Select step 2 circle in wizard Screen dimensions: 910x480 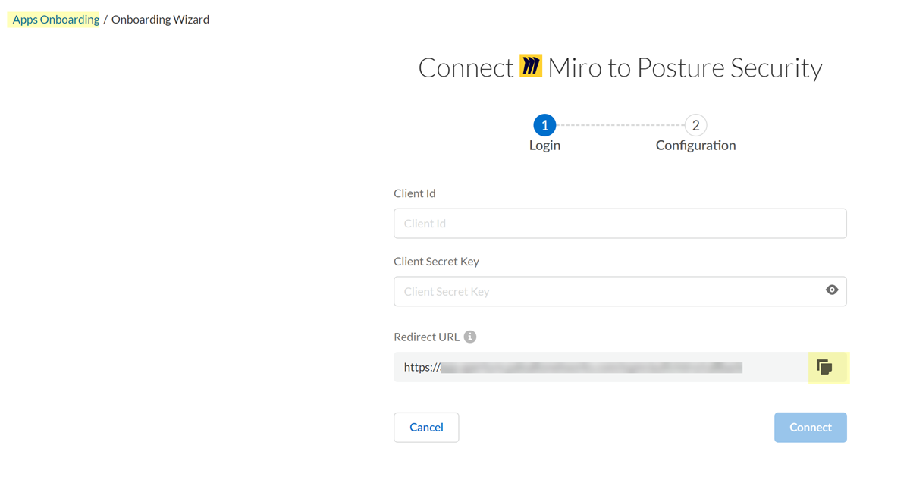[x=695, y=126]
